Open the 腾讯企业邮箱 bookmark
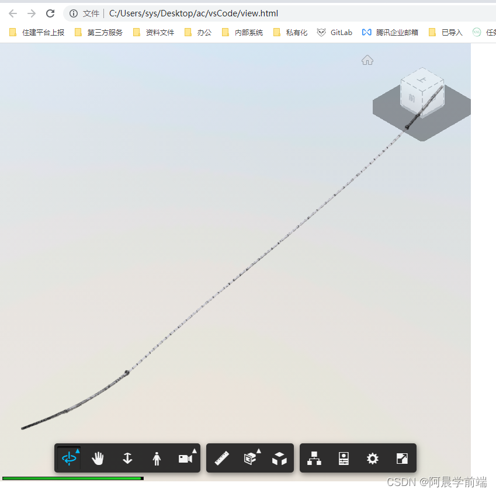 (x=390, y=32)
